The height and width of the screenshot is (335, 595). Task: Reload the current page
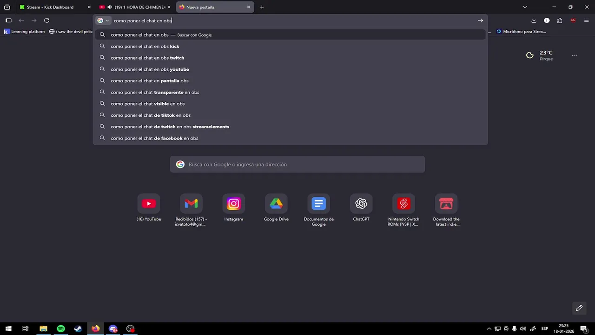46,20
